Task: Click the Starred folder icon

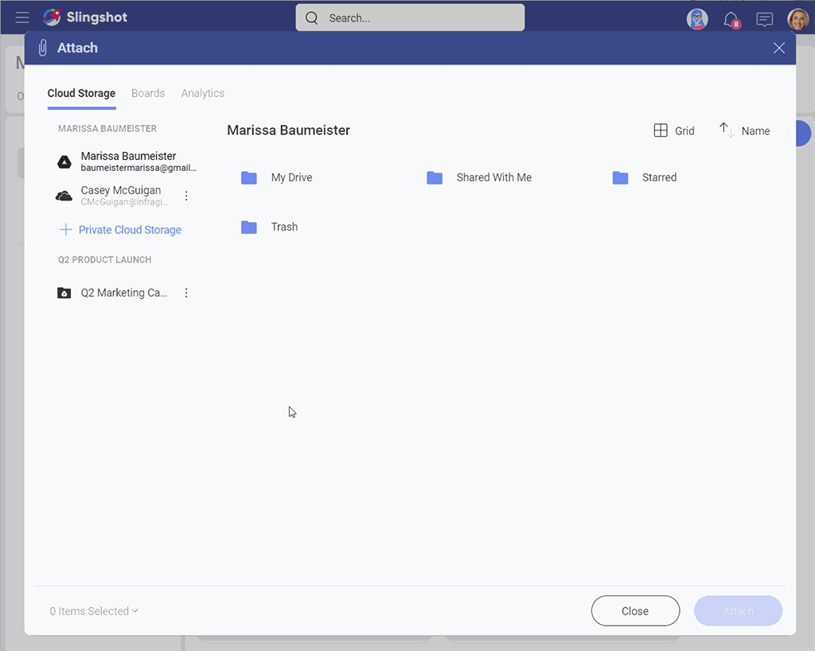Action: pyautogui.click(x=620, y=177)
